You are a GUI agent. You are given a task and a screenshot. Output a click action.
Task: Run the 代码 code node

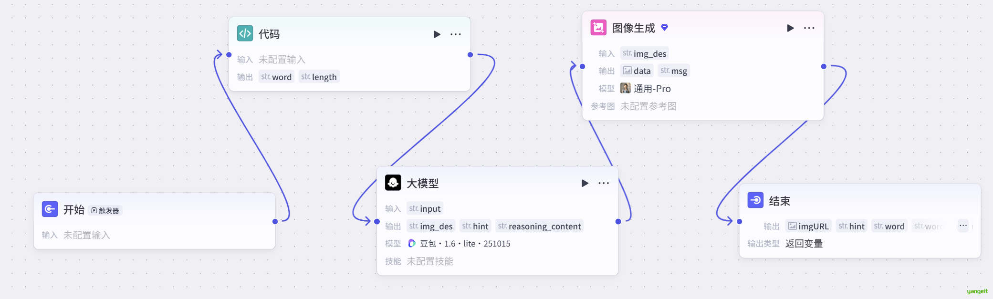(437, 34)
